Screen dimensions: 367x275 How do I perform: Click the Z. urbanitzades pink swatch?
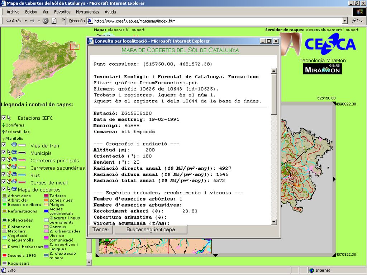[x=46, y=231]
